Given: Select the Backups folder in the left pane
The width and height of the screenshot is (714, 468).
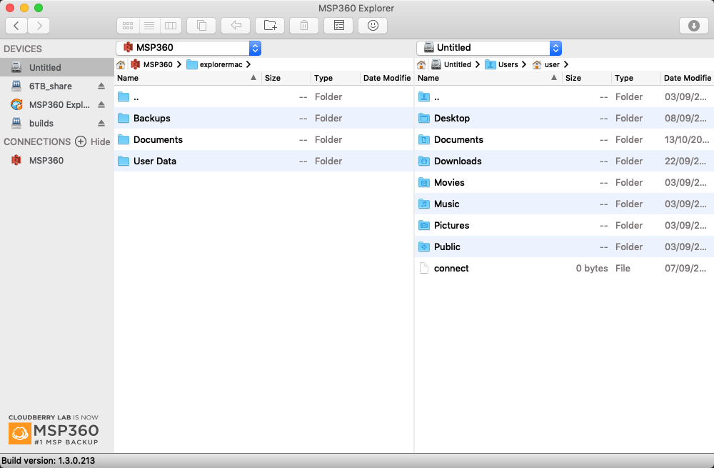Looking at the screenshot, I should (x=263, y=118).
